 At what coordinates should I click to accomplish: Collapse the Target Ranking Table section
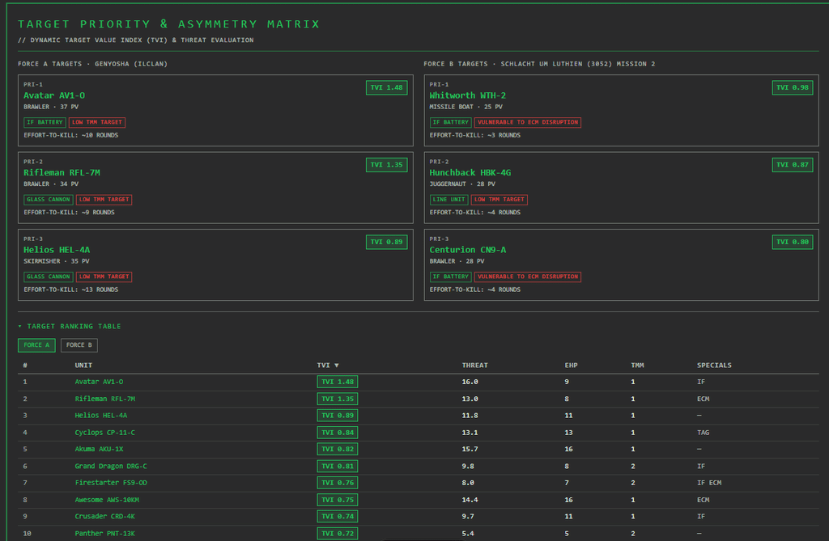(70, 327)
